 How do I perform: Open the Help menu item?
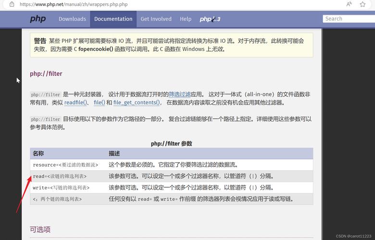pyautogui.click(x=186, y=19)
